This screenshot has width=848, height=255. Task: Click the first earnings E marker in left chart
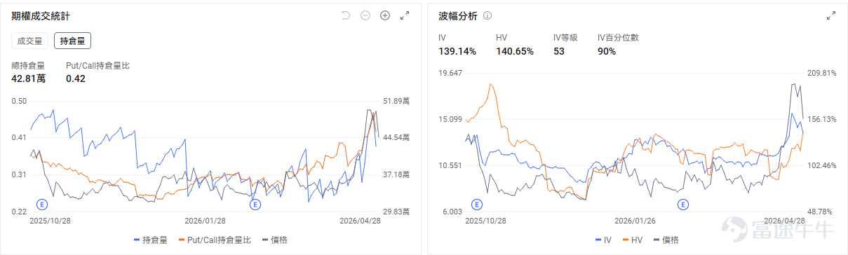tap(43, 204)
